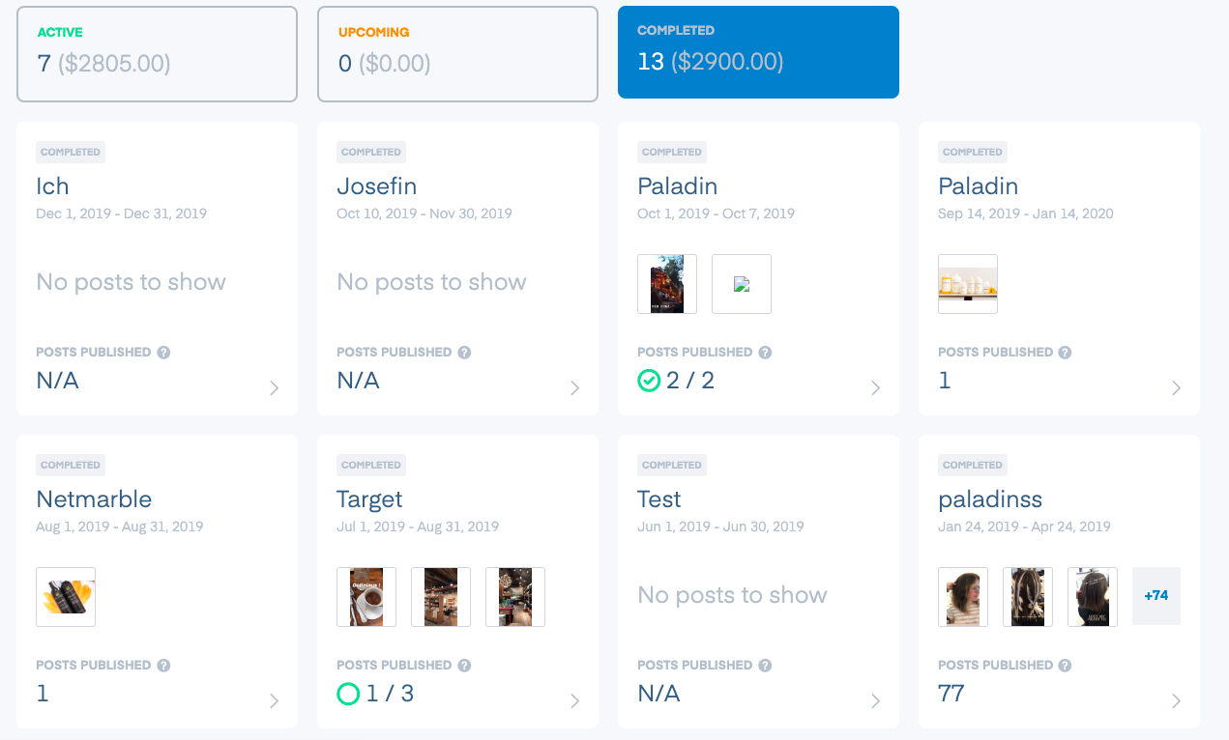This screenshot has height=740, width=1229.
Task: Open Ich campaign via its chevron arrow
Action: click(x=275, y=388)
